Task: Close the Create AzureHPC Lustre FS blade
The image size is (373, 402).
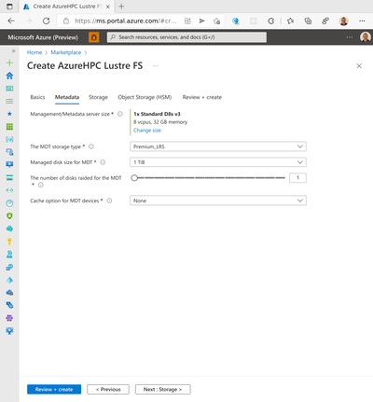Action: coord(359,66)
